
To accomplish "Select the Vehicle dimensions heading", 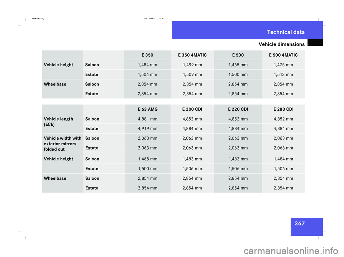I will (282, 44).
